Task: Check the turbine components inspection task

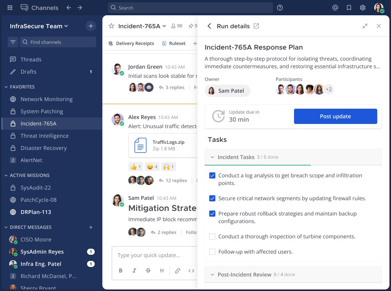Action: click(x=212, y=236)
